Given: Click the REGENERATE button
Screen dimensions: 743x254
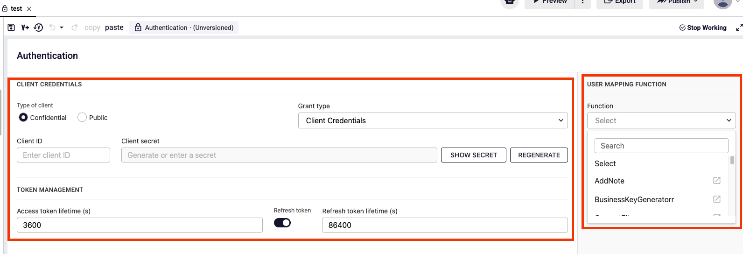Looking at the screenshot, I should (x=539, y=155).
